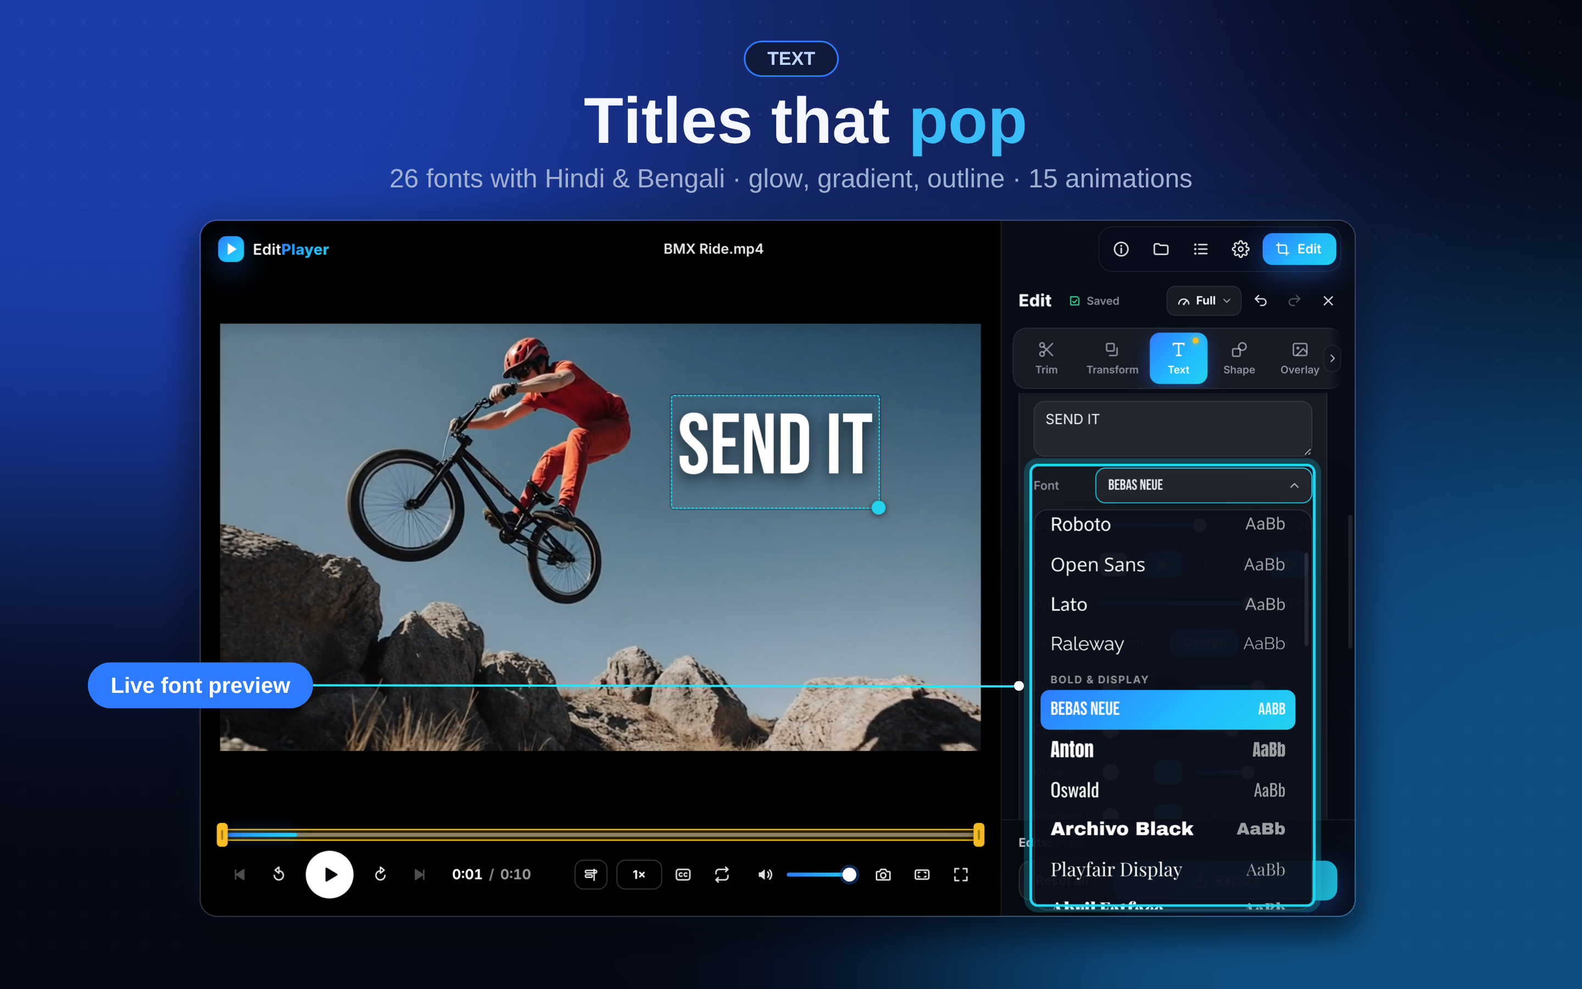Jump forward with the forward icon
1582x989 pixels.
point(381,875)
